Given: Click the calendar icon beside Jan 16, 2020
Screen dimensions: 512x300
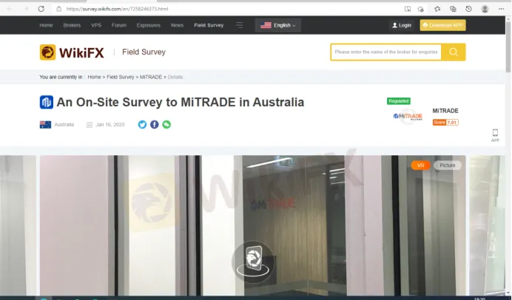Looking at the screenshot, I should pyautogui.click(x=89, y=125).
